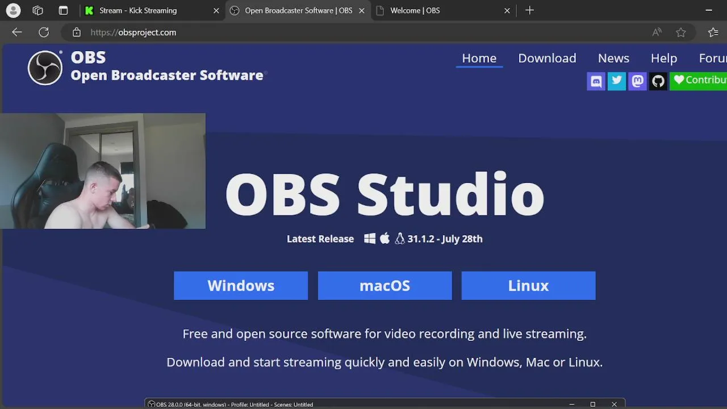Open the News menu item
The width and height of the screenshot is (727, 409).
point(613,58)
